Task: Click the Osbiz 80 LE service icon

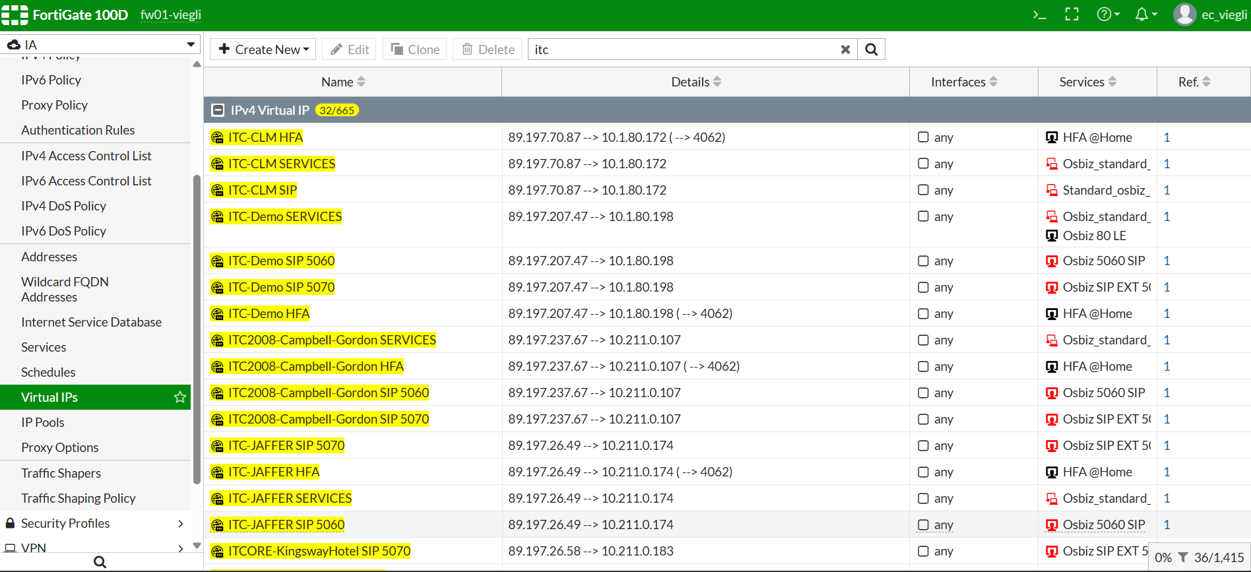Action: point(1052,236)
